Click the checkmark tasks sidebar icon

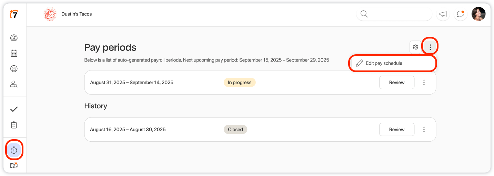click(x=14, y=109)
